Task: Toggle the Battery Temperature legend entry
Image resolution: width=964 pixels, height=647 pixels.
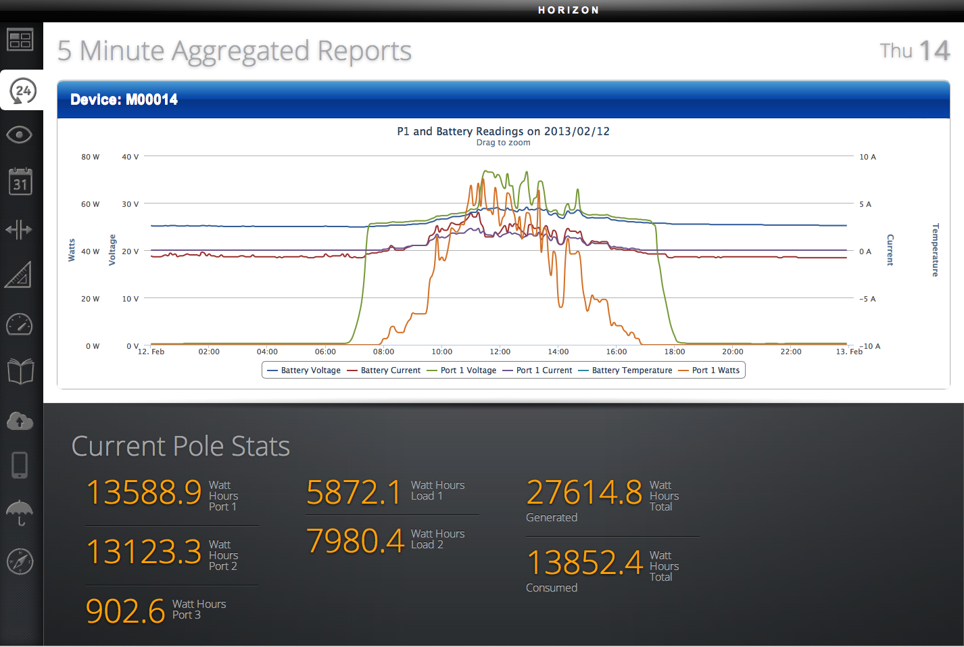Action: pos(625,370)
